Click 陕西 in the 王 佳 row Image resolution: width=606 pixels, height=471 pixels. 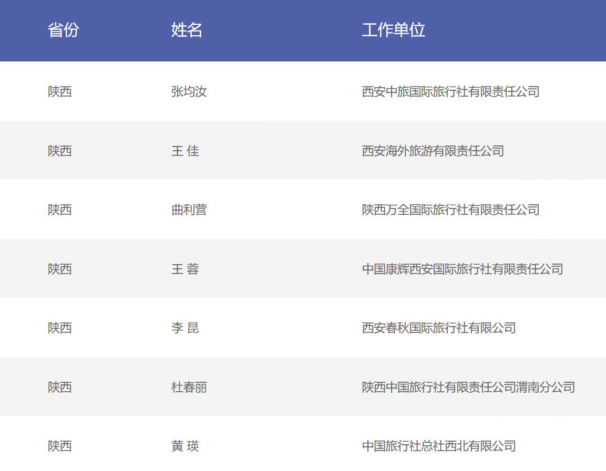(60, 151)
